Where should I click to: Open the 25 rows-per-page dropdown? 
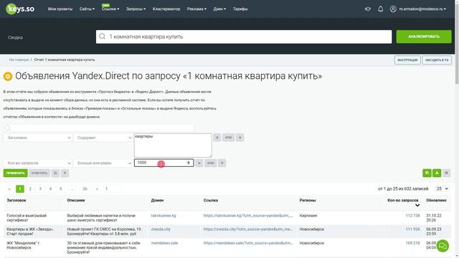(443, 189)
